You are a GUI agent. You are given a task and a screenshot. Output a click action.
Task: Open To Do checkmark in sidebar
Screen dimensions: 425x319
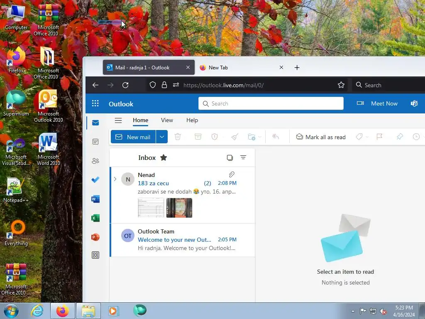click(95, 179)
